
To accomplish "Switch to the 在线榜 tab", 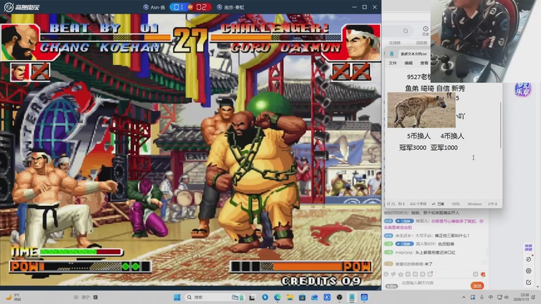I will click(395, 43).
